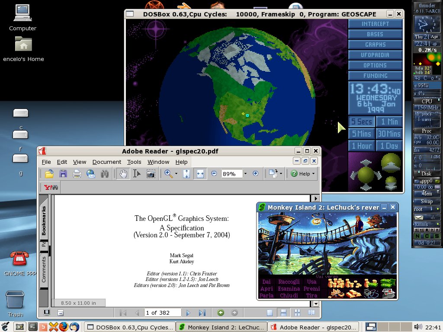Screen dimensions: 443x332
Task: Set game speed to 5 Mins
Action: tap(361, 134)
